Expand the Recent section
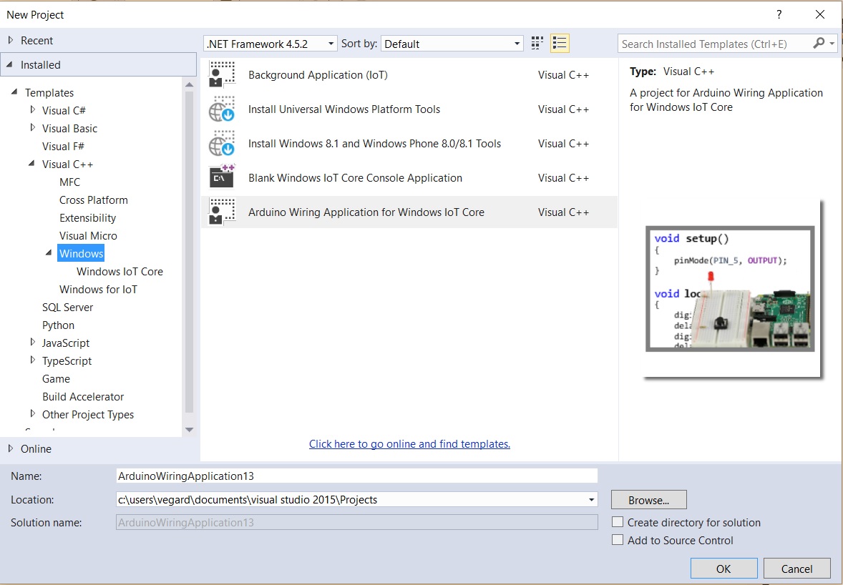 click(10, 40)
